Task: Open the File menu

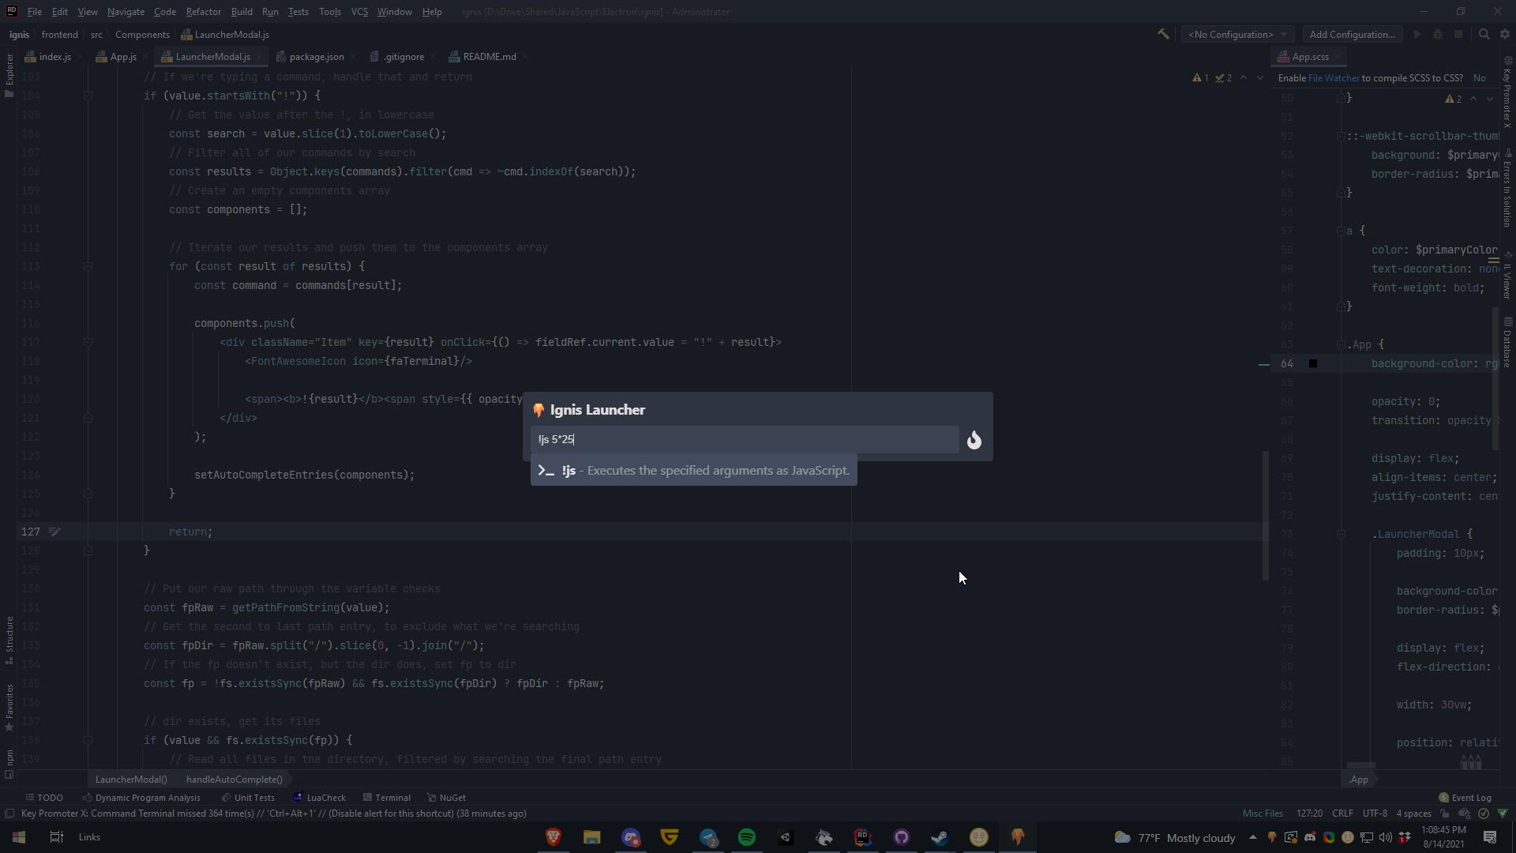Action: (35, 12)
